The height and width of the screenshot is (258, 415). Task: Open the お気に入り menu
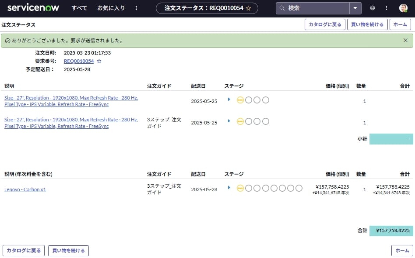pyautogui.click(x=111, y=8)
